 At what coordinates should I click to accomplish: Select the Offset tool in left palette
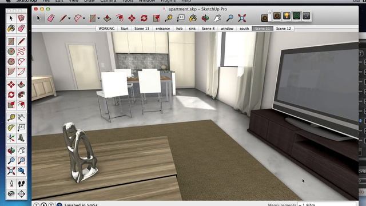[x=21, y=105]
